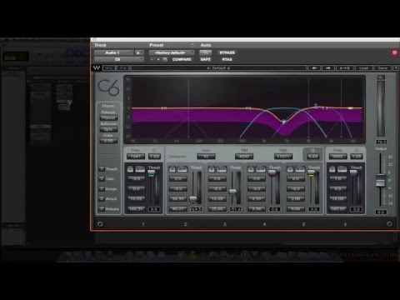Viewport: 400px width, 300px height.
Task: Open the Release Manual mode selector
Action: tap(108, 118)
